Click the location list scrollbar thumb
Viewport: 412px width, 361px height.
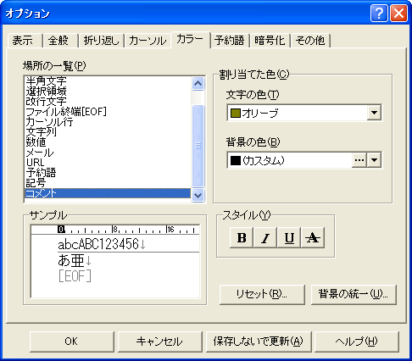[x=198, y=146]
